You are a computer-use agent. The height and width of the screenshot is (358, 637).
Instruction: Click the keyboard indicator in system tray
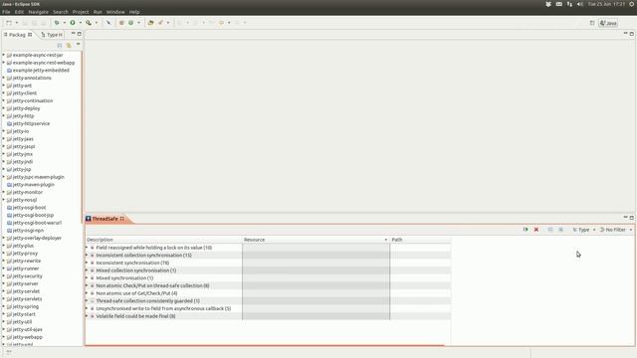[x=559, y=4]
